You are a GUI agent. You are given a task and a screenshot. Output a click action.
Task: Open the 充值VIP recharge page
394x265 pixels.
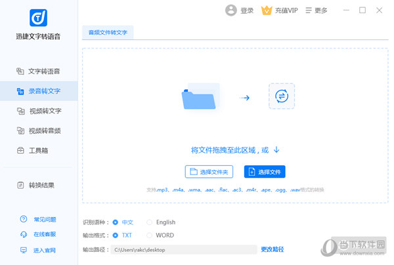click(286, 10)
